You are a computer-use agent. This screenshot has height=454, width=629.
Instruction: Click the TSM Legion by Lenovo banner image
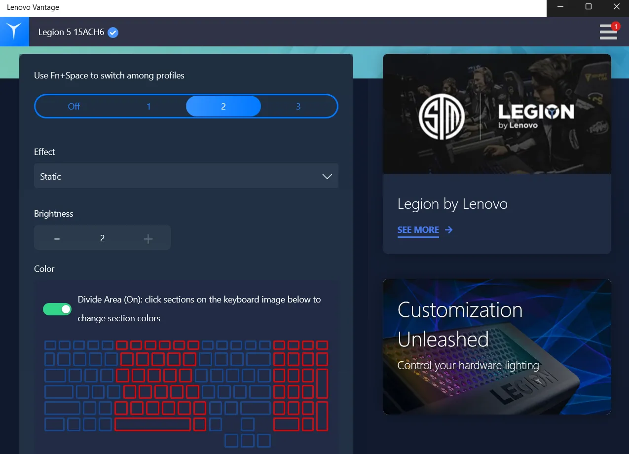pyautogui.click(x=497, y=113)
